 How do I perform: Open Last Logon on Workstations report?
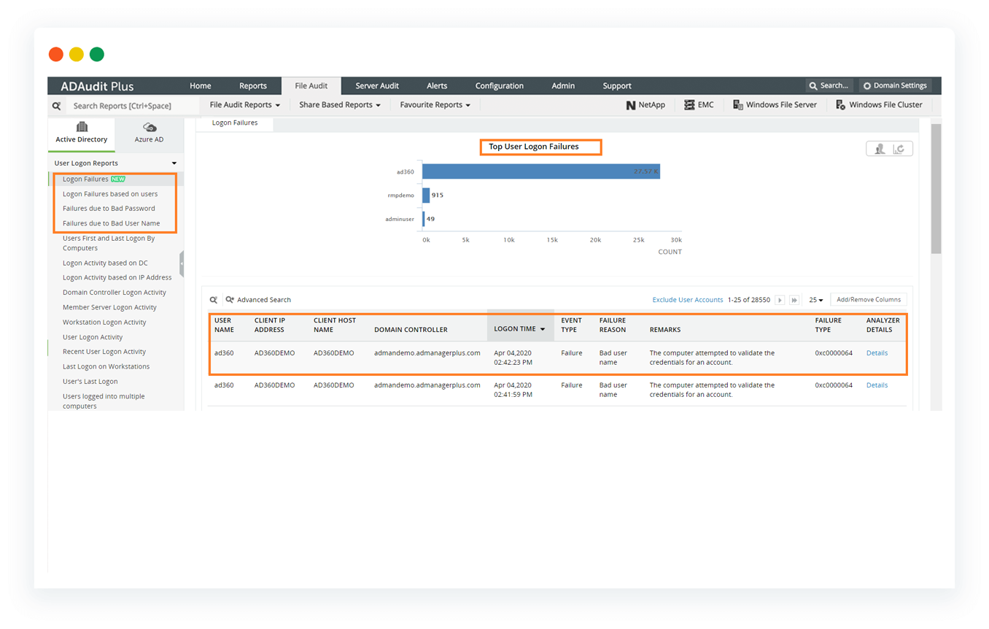pos(106,366)
